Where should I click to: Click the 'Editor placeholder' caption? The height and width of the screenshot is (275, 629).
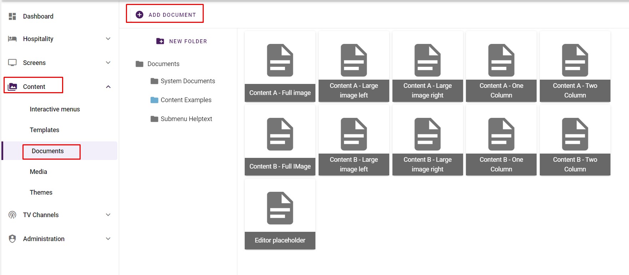tap(280, 240)
